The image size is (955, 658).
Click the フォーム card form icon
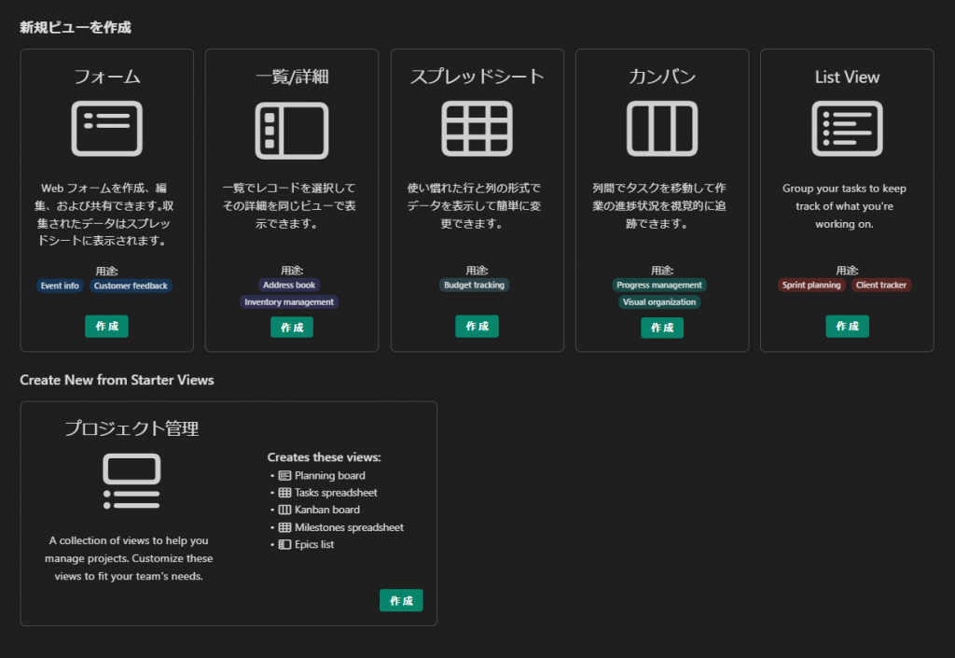pos(106,129)
